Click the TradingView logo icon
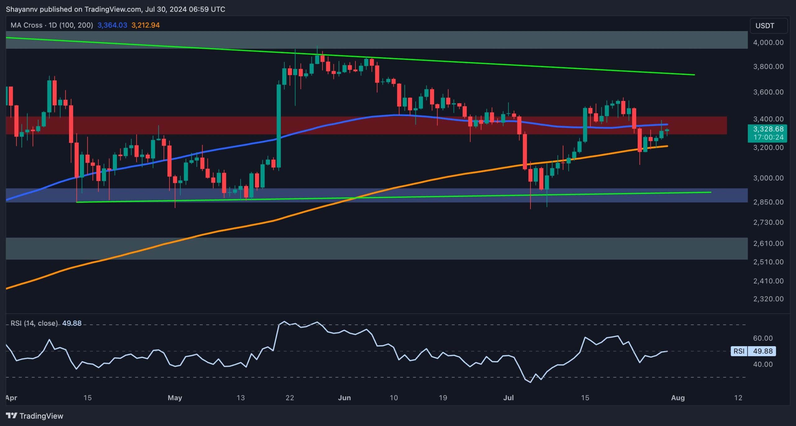The height and width of the screenshot is (426, 796). (x=12, y=415)
